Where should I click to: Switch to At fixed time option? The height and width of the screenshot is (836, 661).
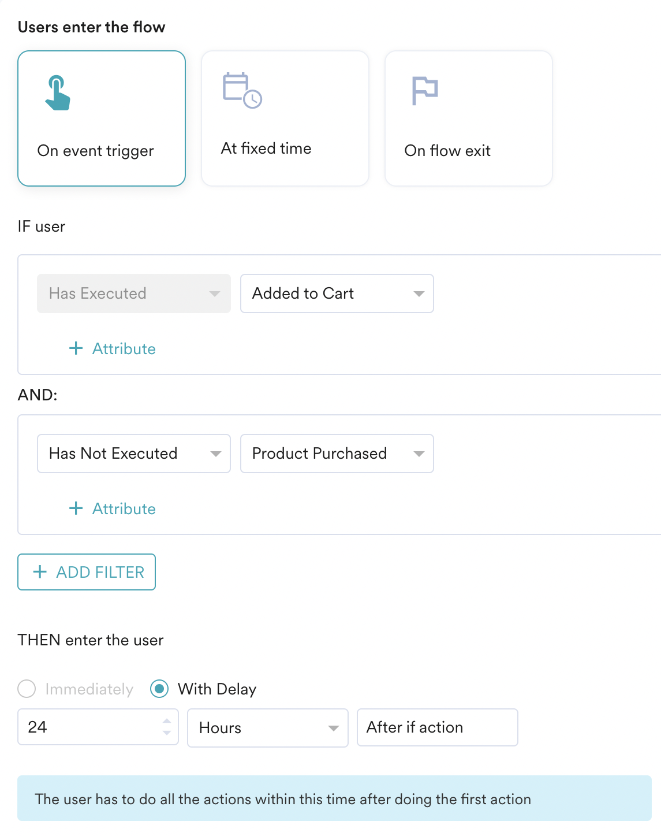(285, 118)
